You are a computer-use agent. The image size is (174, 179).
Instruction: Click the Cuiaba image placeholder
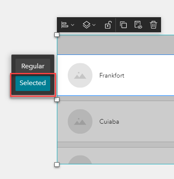point(80,122)
